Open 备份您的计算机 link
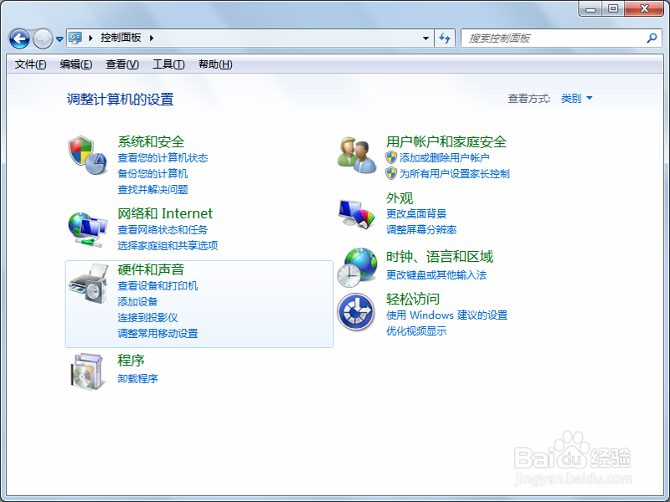 [x=152, y=174]
